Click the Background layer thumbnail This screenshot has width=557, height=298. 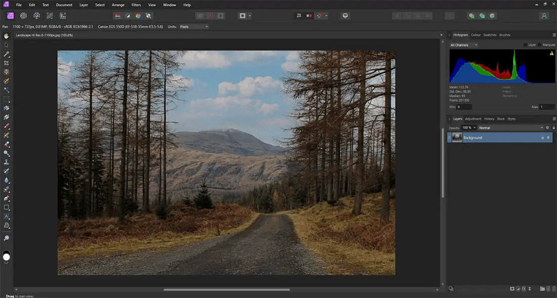tap(457, 138)
